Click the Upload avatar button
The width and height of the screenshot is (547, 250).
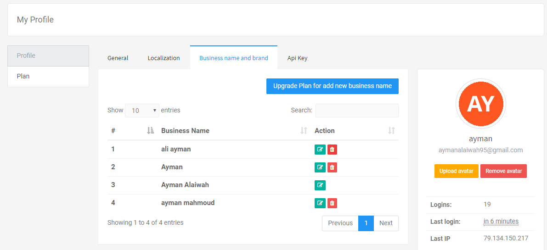coord(457,171)
